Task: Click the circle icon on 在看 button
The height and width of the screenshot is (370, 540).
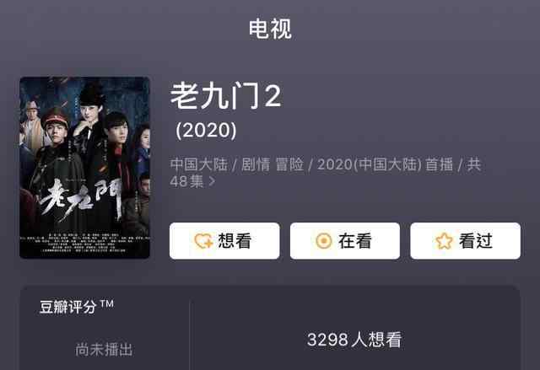Action: pos(324,241)
